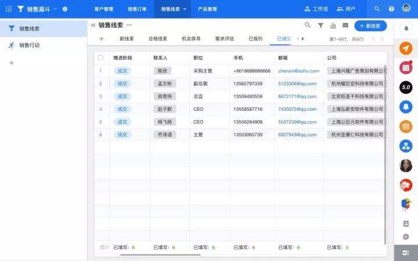Screen dimensions: 418x261
Task: Expand the 销售线索 dropdown arrow in the top navigation
Action: [185, 9]
